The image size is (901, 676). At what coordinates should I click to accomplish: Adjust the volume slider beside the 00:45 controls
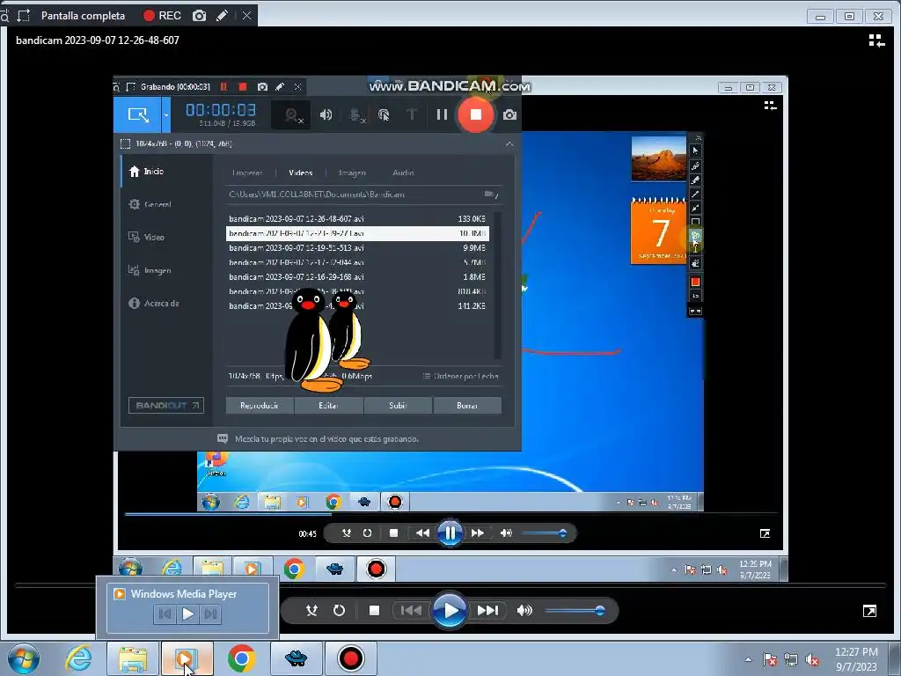pos(544,533)
